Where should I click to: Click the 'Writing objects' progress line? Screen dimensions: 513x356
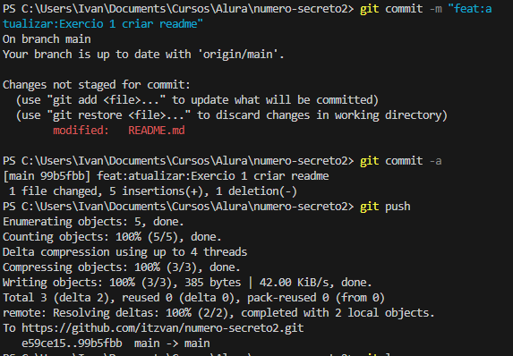pos(187,282)
